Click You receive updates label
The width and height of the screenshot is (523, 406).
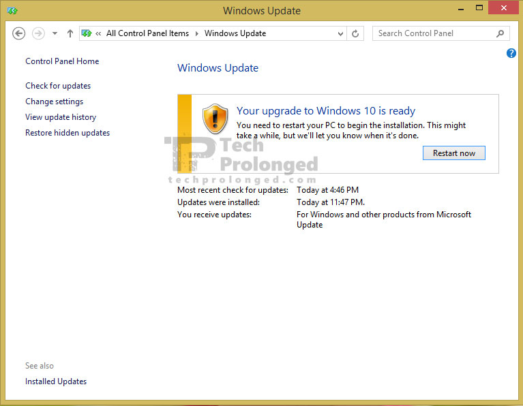(x=214, y=215)
